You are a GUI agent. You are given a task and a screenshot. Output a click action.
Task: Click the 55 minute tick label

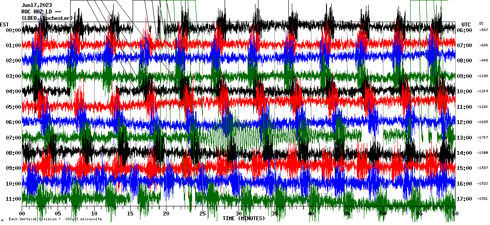pos(419,214)
